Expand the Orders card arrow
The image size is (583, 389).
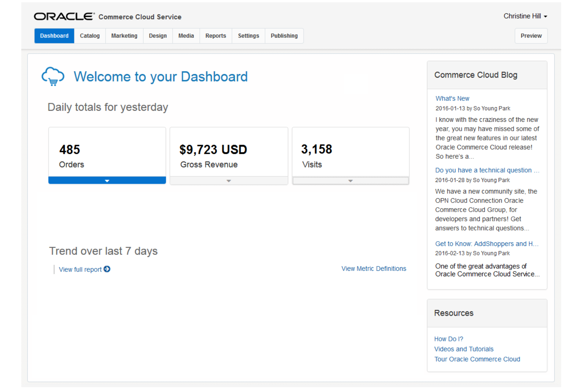point(107,181)
